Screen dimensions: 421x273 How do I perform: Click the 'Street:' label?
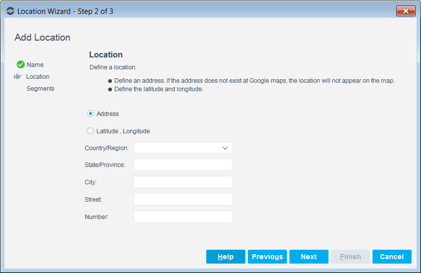pyautogui.click(x=93, y=200)
